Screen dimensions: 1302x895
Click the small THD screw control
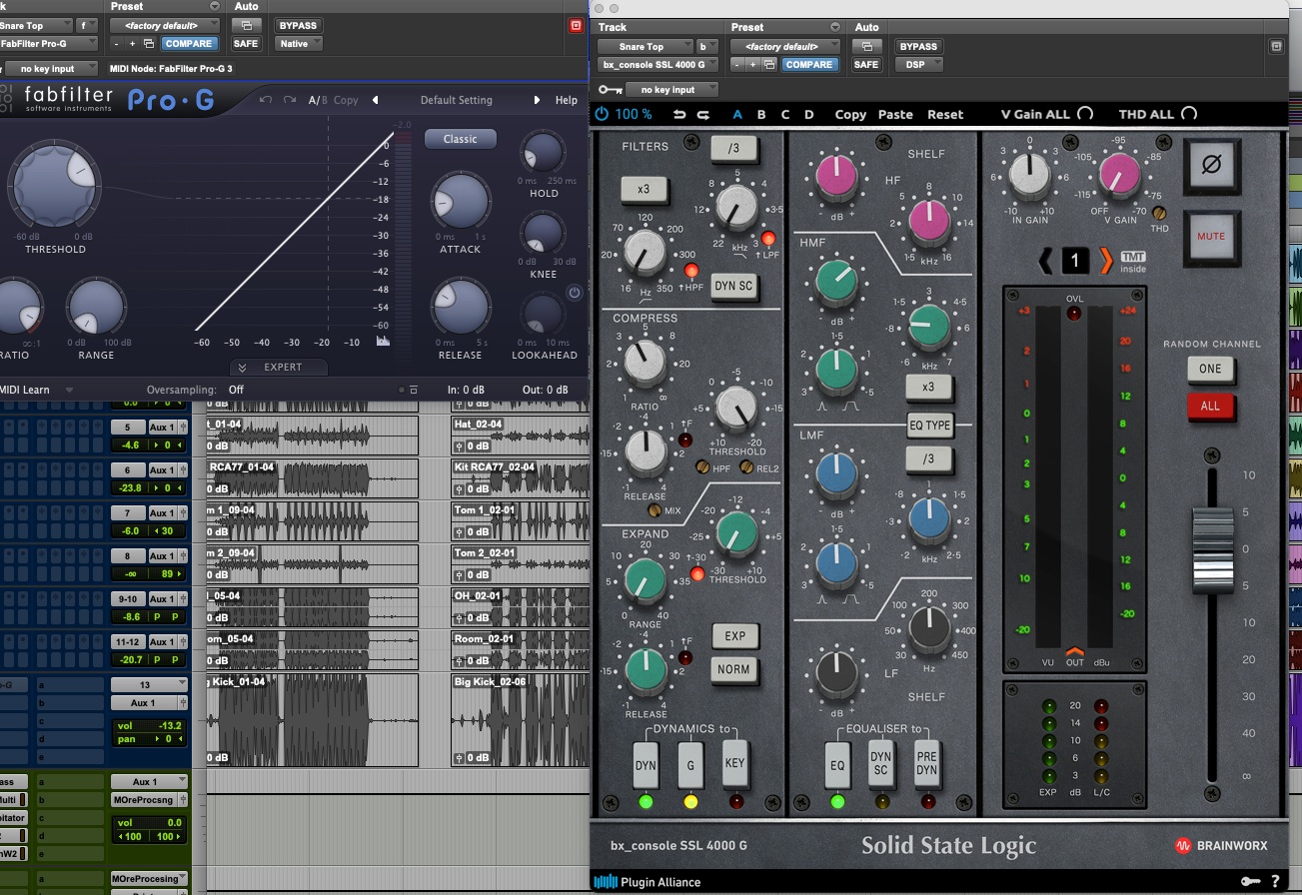click(1160, 212)
